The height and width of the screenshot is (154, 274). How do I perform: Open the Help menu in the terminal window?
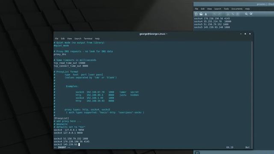[97, 38]
